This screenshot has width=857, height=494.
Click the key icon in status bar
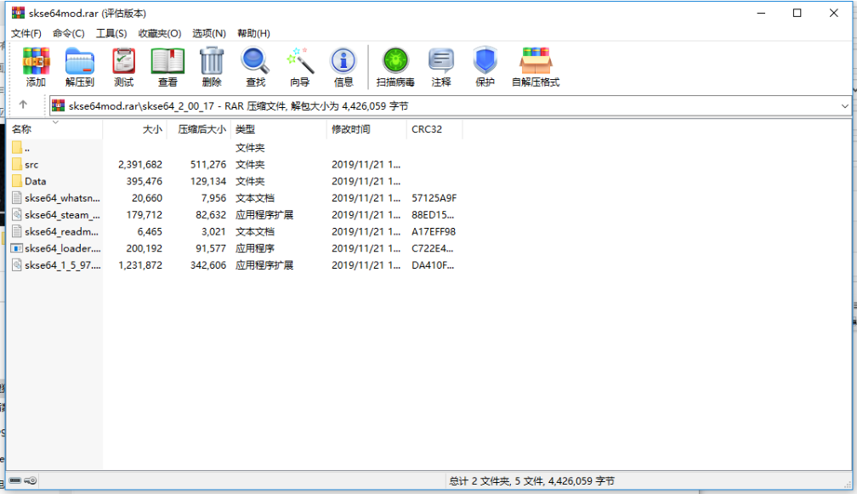(x=32, y=480)
